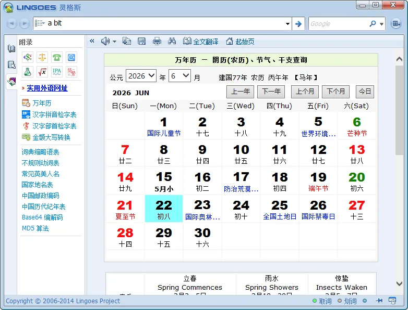Click 上个月 previous month button

(x=305, y=92)
